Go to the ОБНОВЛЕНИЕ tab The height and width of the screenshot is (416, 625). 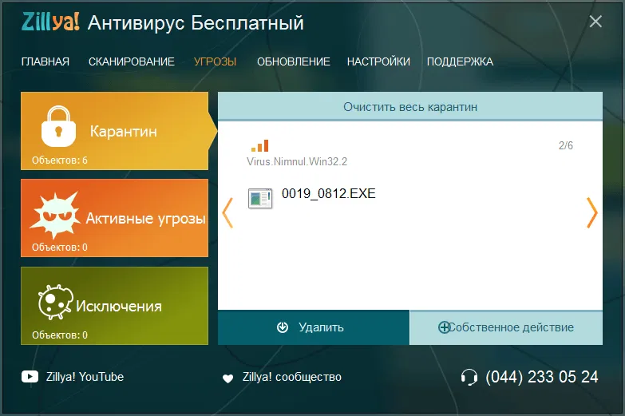(x=294, y=61)
